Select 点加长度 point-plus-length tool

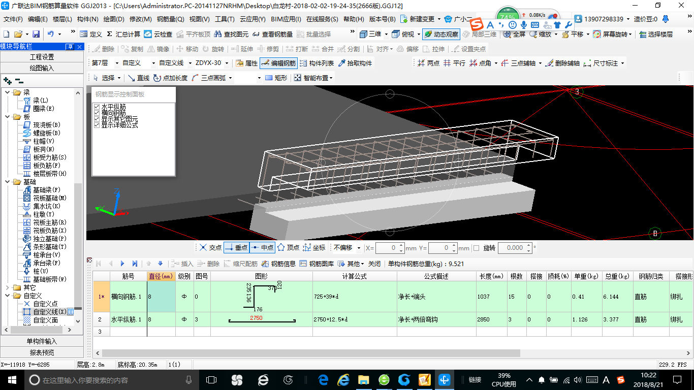(x=170, y=78)
